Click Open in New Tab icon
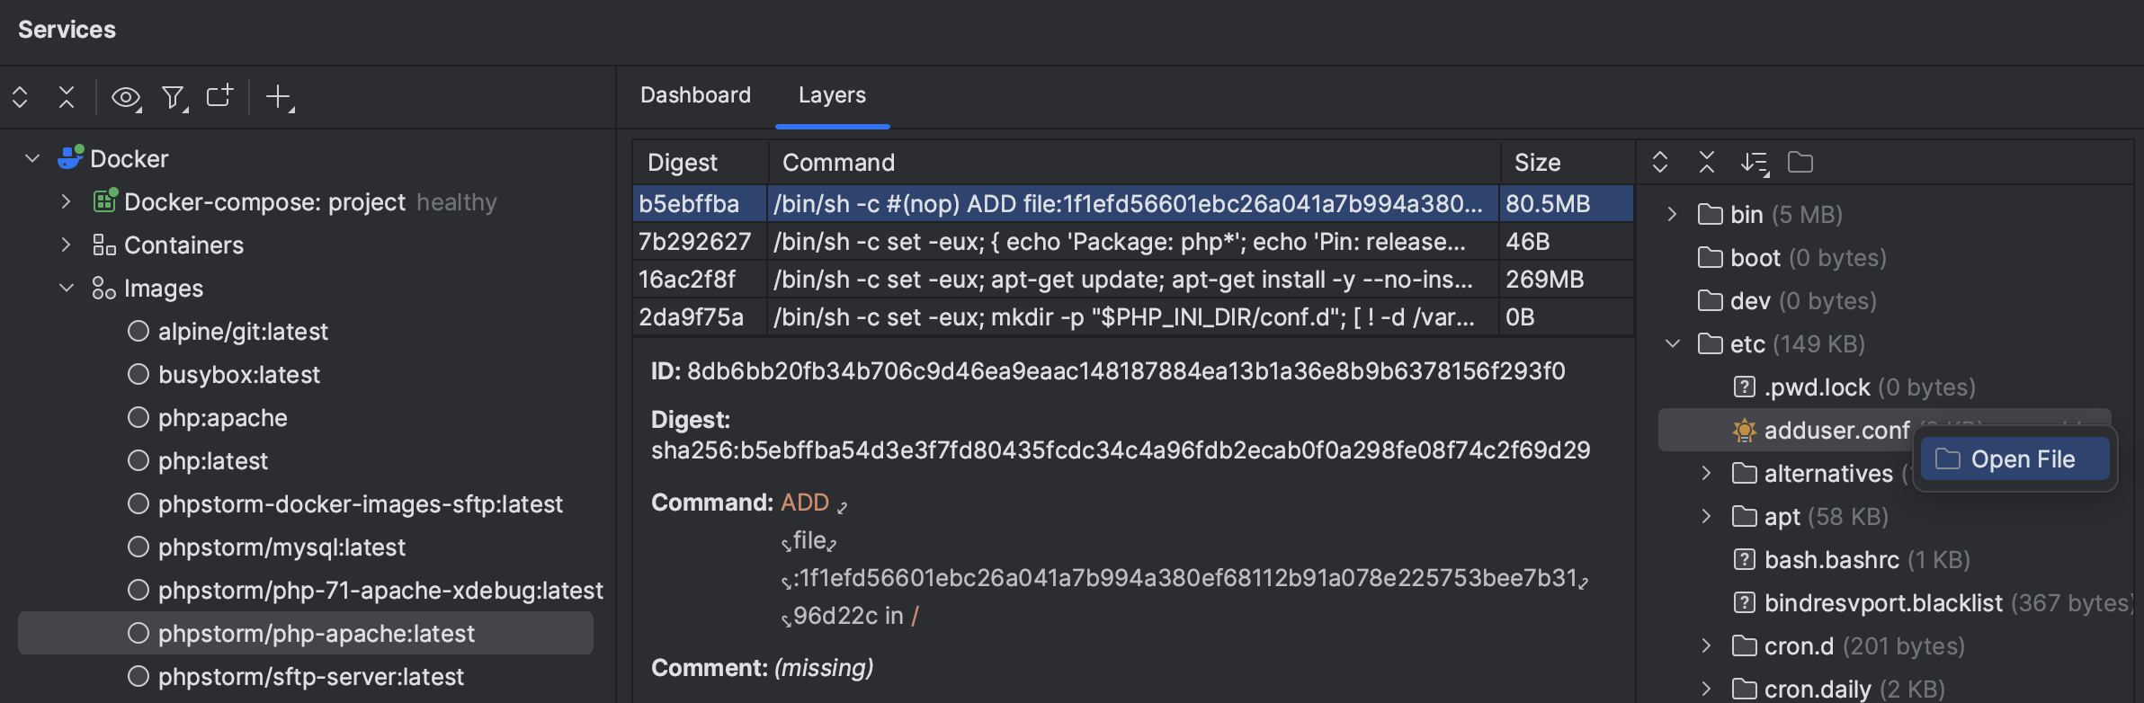 [219, 96]
